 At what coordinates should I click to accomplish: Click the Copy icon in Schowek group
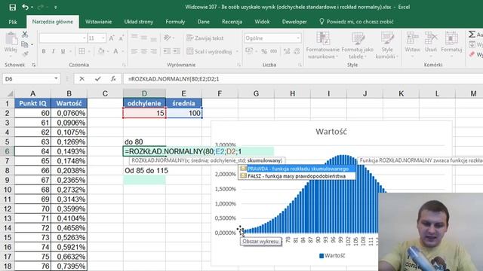[25, 44]
